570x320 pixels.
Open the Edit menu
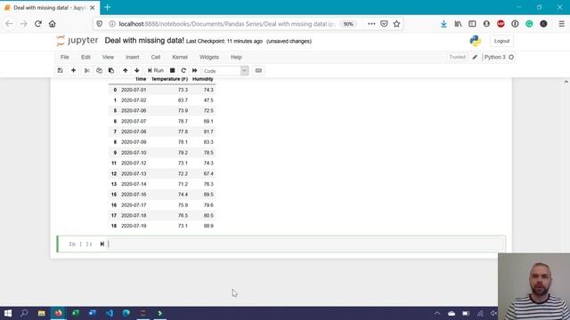click(x=85, y=57)
